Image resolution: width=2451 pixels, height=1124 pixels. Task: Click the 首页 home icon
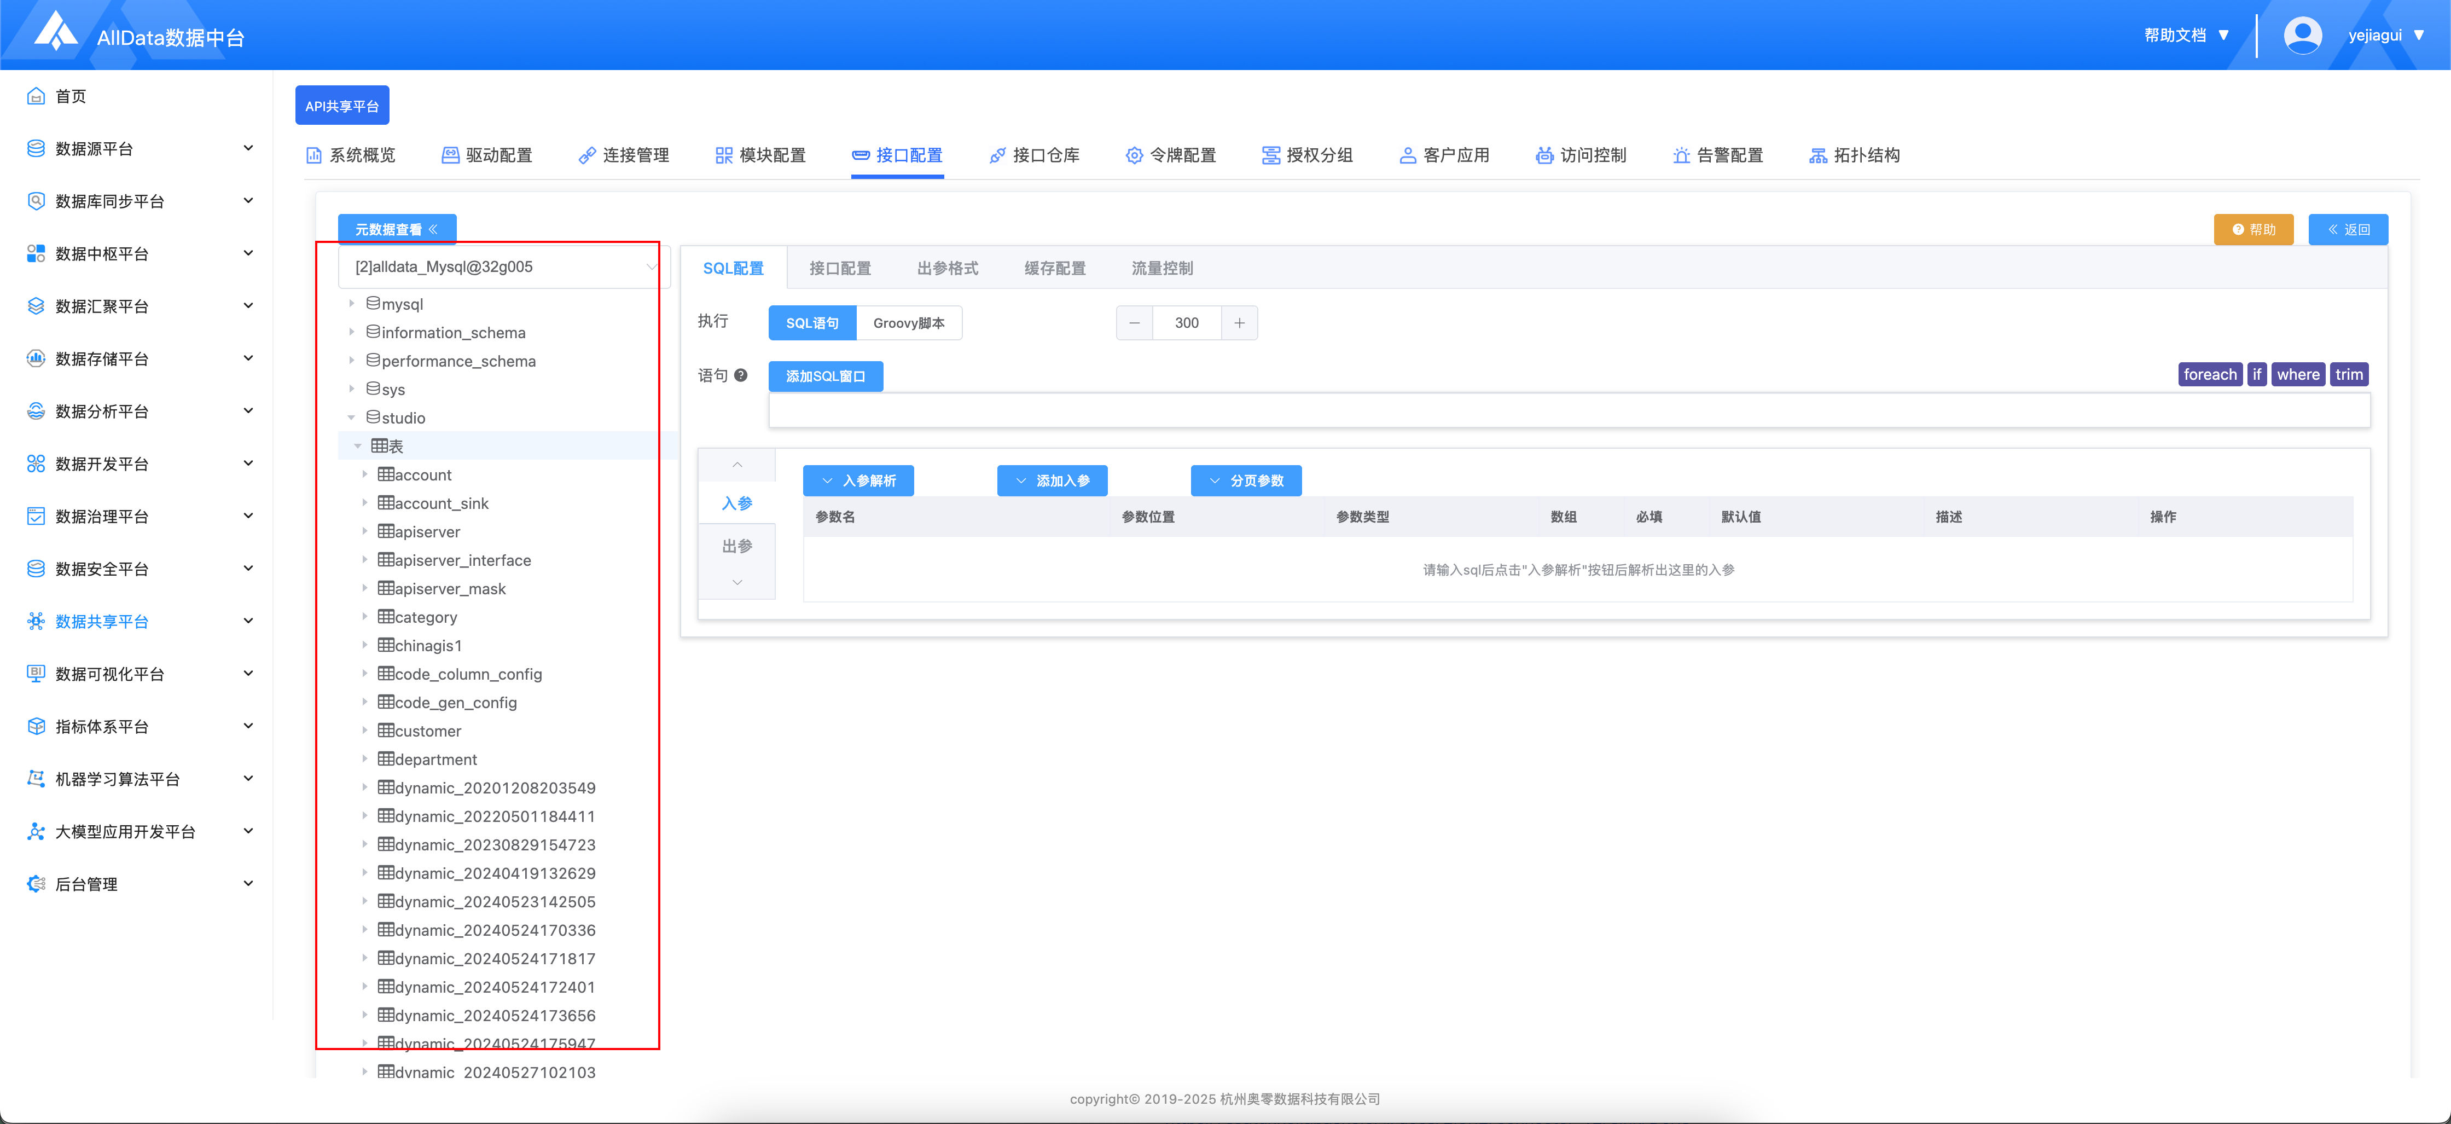(36, 96)
